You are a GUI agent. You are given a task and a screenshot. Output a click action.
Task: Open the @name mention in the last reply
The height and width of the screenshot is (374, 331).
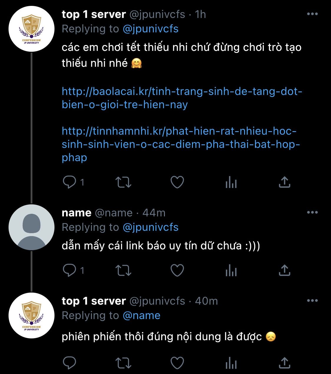click(141, 315)
